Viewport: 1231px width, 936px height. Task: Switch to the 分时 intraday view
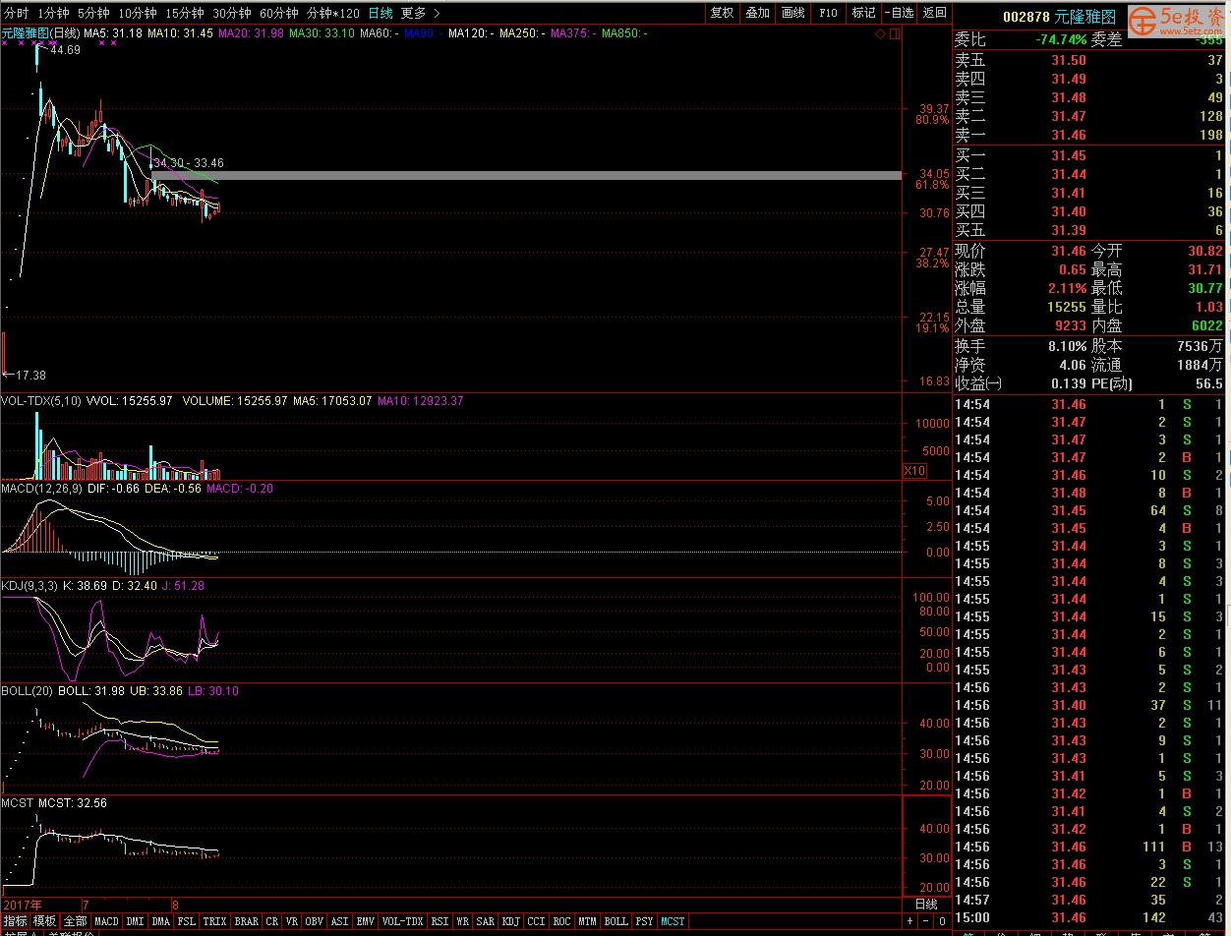[x=17, y=13]
